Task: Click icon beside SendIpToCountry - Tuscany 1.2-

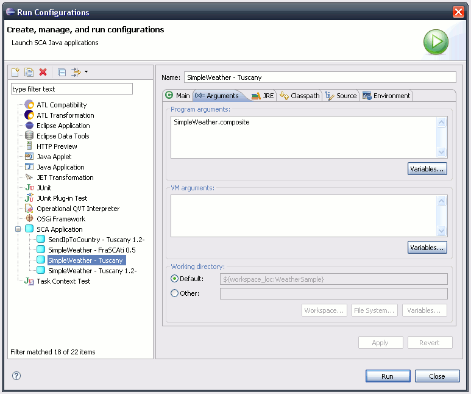Action: (x=41, y=240)
